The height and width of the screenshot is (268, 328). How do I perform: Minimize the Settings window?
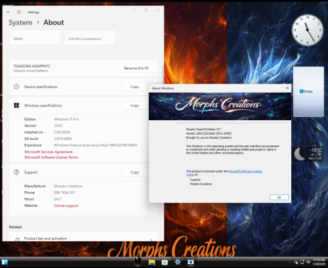[134, 10]
